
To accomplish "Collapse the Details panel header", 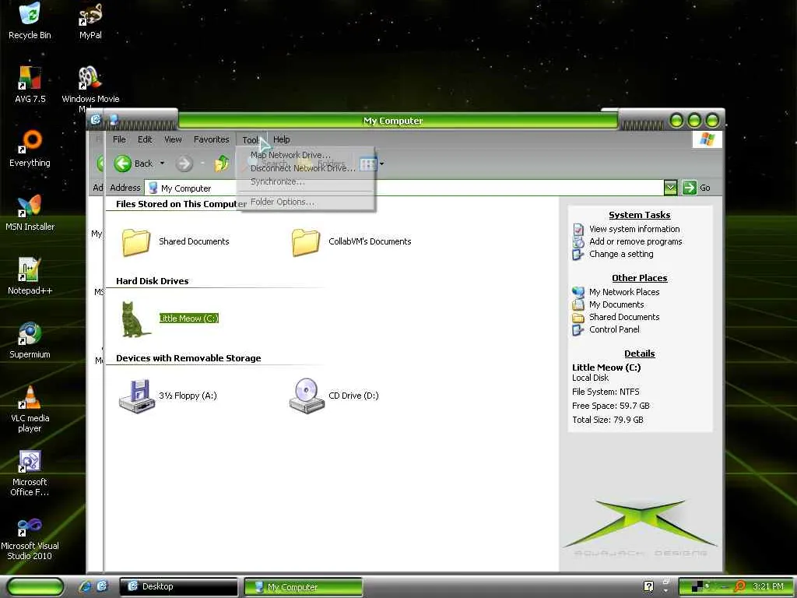I will point(640,354).
